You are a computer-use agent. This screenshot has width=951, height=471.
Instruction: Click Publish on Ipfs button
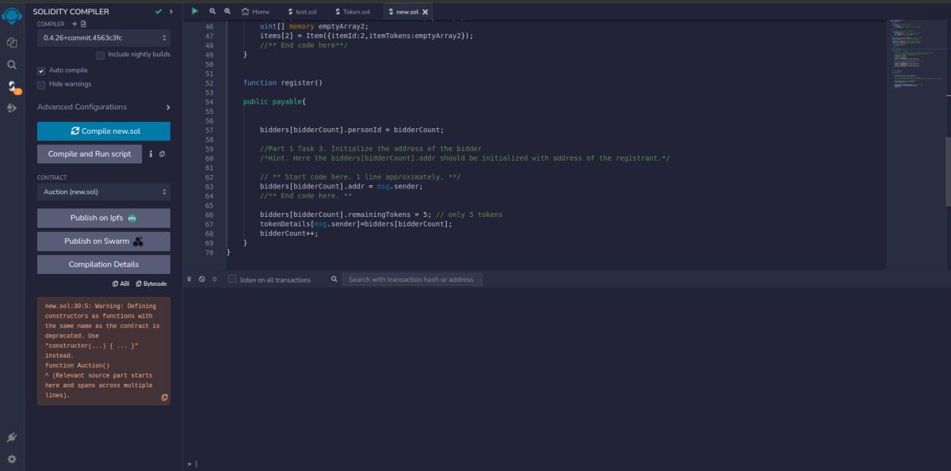tap(104, 218)
